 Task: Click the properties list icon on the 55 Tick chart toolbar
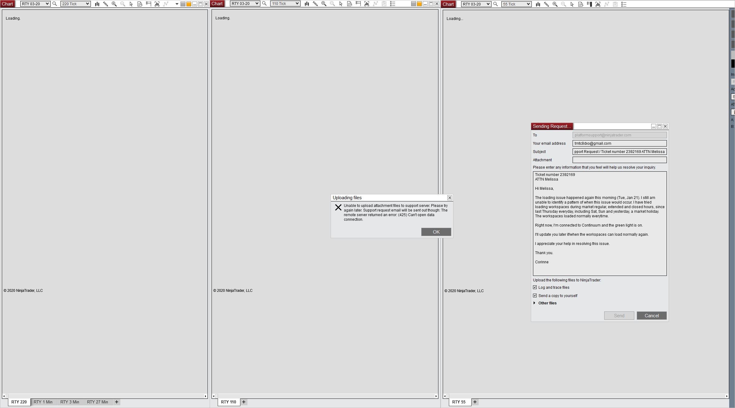pos(624,4)
